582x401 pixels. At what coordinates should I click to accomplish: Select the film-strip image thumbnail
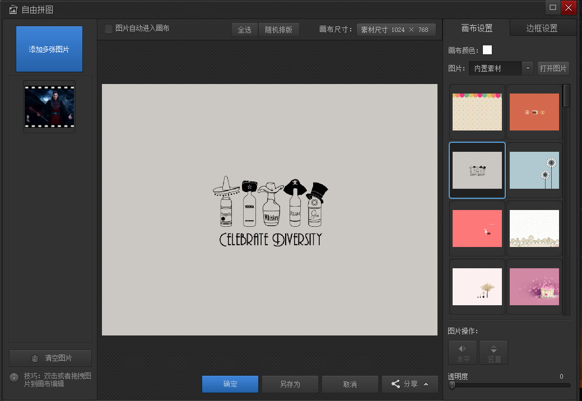[x=49, y=106]
